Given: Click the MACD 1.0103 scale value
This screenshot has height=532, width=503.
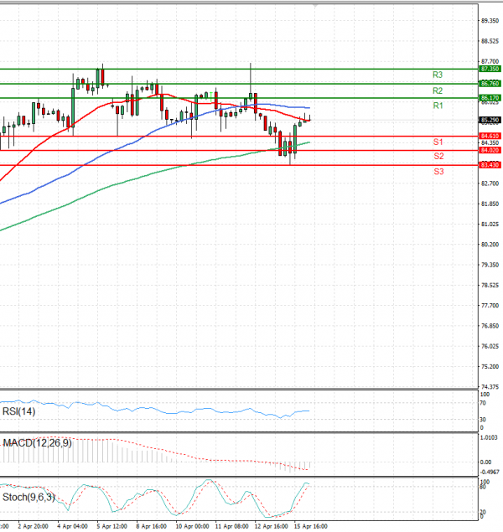Looking at the screenshot, I should point(490,438).
